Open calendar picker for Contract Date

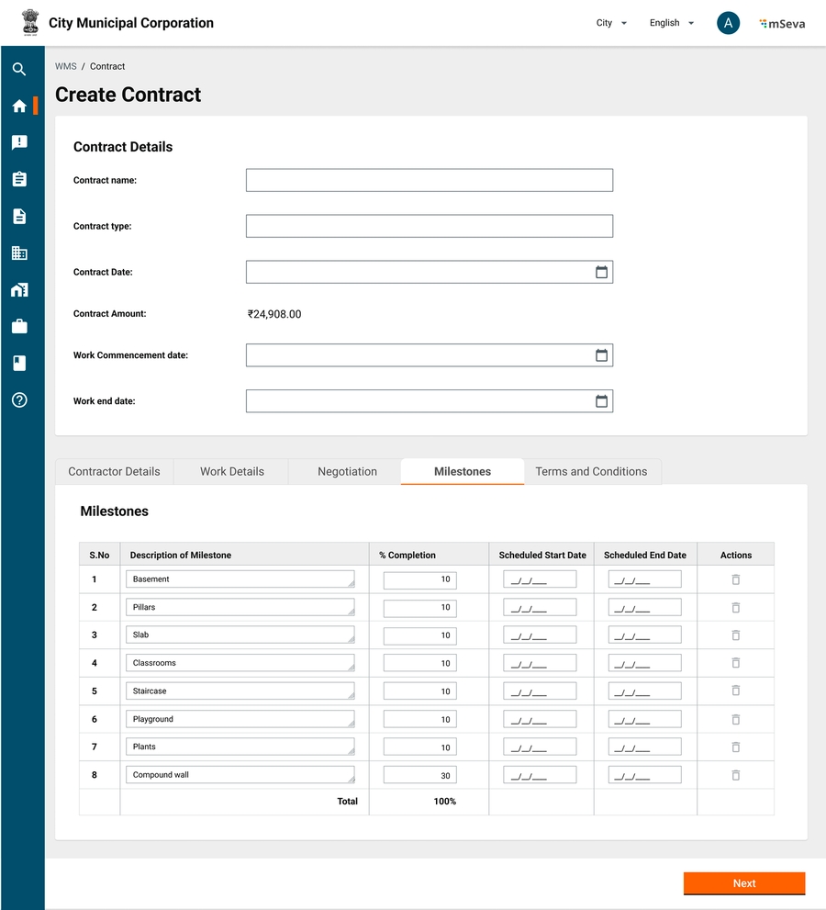coord(601,272)
